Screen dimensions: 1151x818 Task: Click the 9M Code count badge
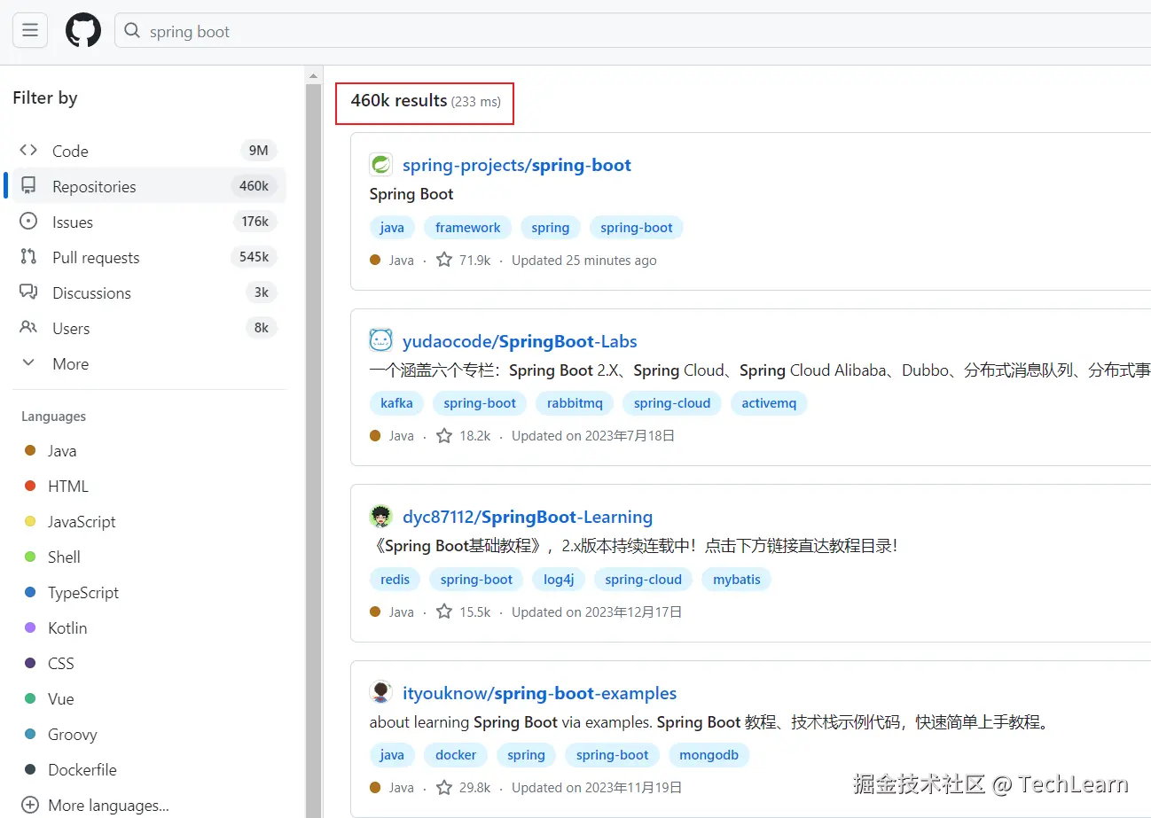(258, 151)
